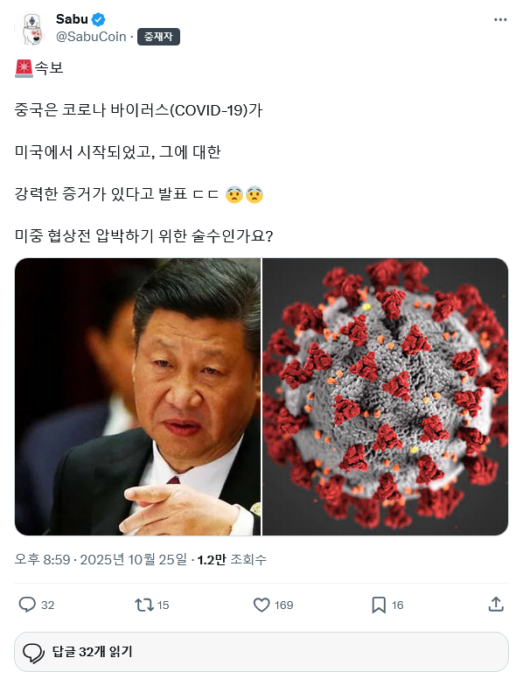
Task: Open the @SabuCoin handle link
Action: tap(91, 37)
